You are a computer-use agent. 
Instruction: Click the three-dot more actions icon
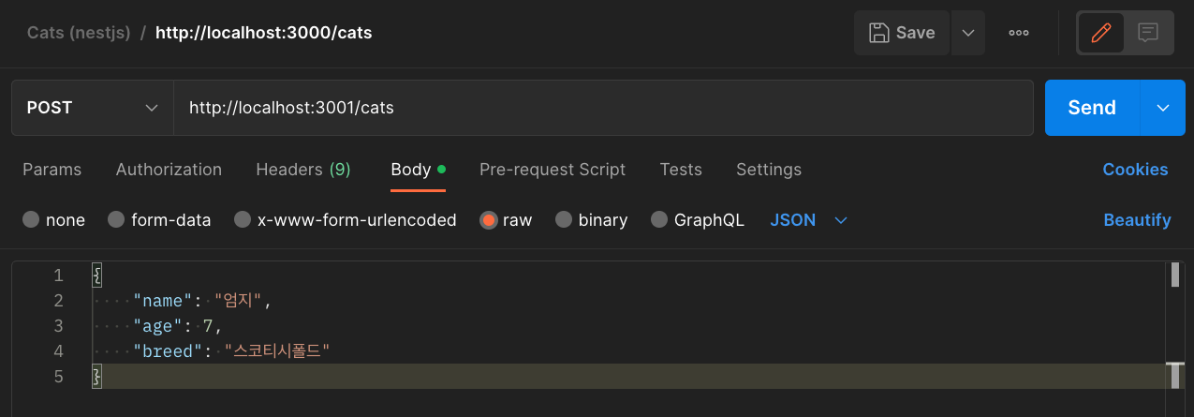click(x=1019, y=33)
